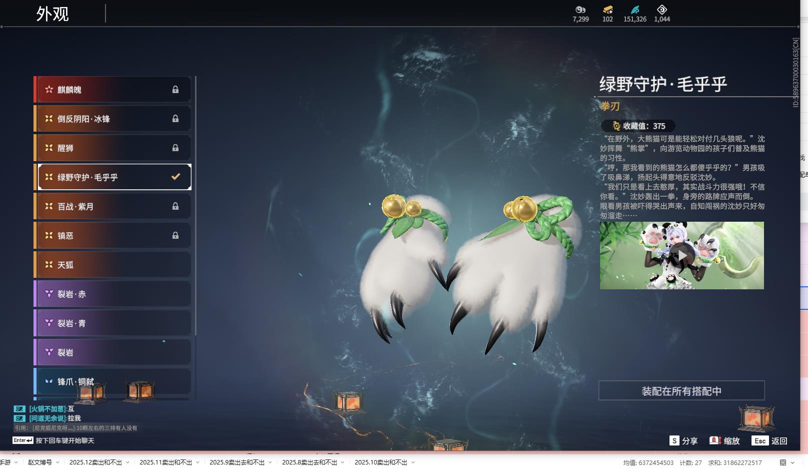Select the 裂岩·青 skin
The image size is (808, 470).
point(112,323)
